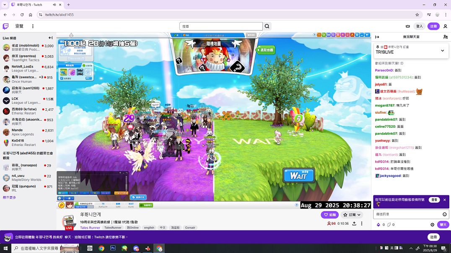Image resolution: width=451 pixels, height=253 pixels.
Task: Click the Twitch logo home icon
Action: pos(6,26)
